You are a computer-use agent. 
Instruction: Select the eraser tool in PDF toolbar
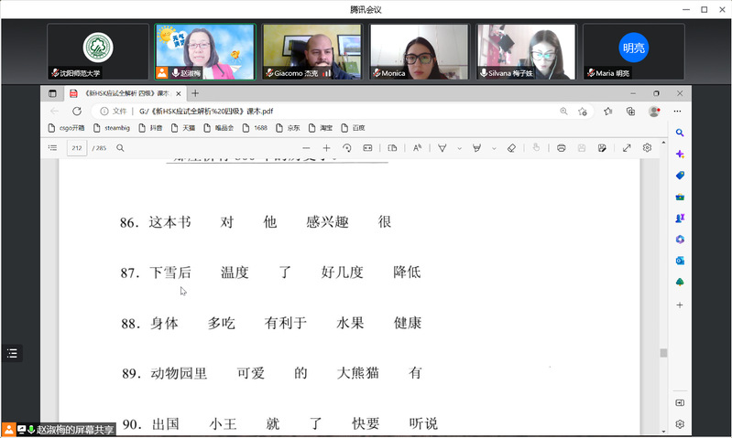pyautogui.click(x=511, y=148)
